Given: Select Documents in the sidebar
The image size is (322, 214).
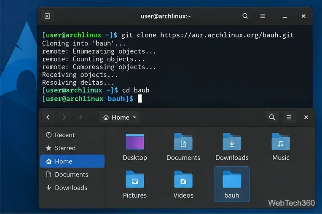Looking at the screenshot, I should coord(72,174).
